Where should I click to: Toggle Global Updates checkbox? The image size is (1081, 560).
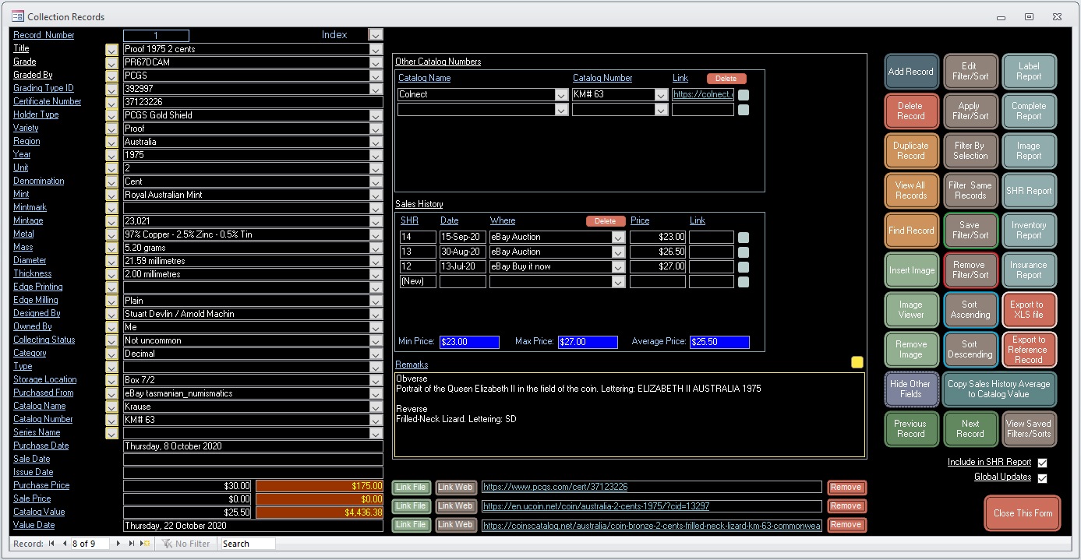tap(1042, 477)
